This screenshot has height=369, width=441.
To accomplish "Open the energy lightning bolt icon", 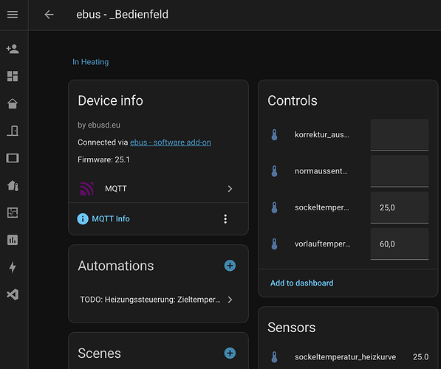I will click(x=13, y=267).
